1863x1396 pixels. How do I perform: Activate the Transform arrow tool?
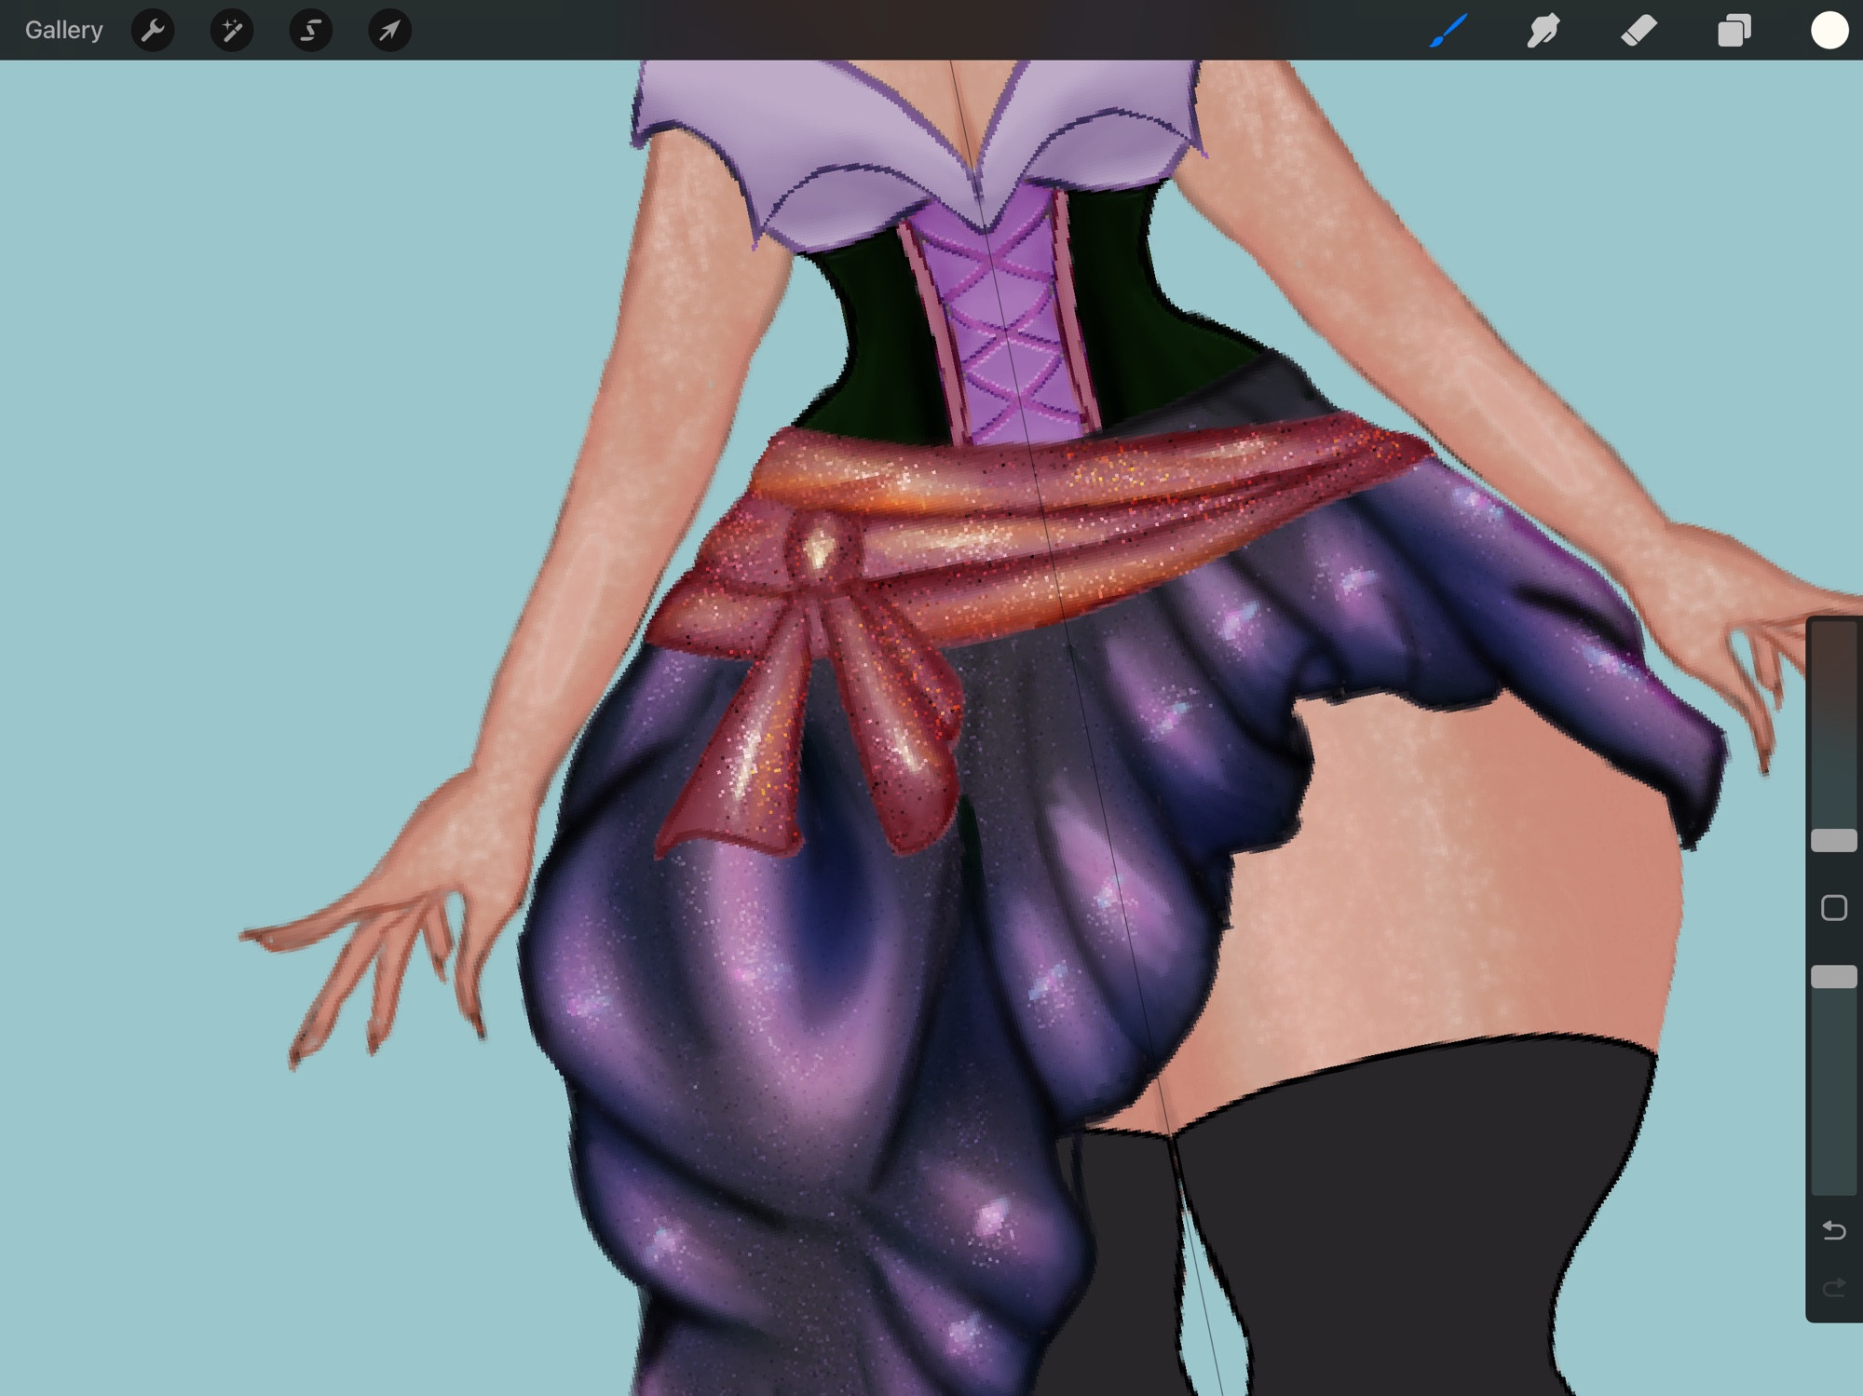[x=389, y=31]
